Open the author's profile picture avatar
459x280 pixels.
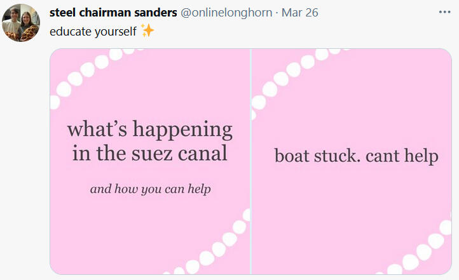[22, 23]
